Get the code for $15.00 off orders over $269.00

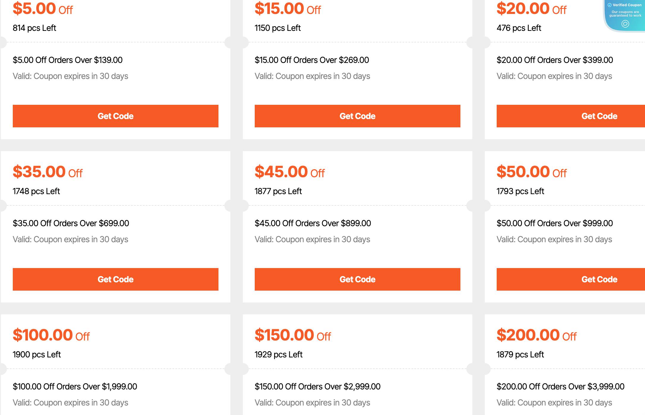358,116
